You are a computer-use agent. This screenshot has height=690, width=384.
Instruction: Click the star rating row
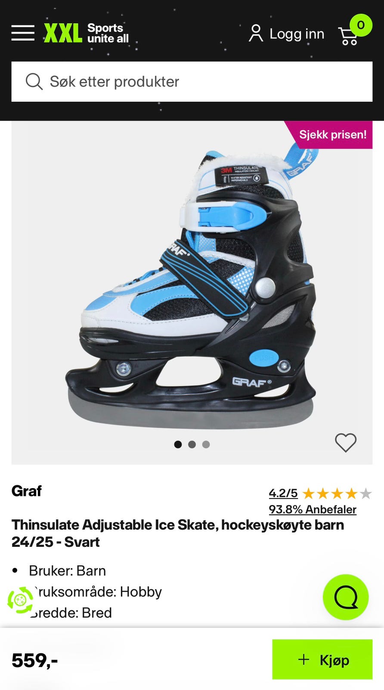click(337, 493)
